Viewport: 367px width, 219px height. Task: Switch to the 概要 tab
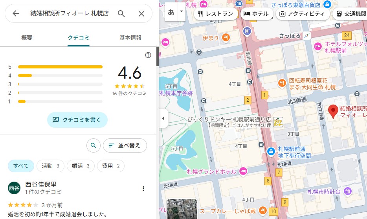click(x=27, y=38)
